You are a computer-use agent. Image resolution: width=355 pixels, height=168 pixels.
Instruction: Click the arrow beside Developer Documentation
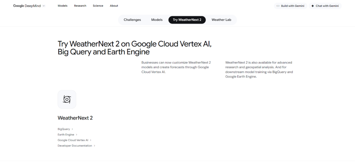(94, 146)
